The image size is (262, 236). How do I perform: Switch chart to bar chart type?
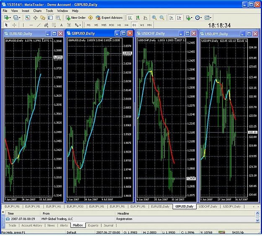[x=130, y=18]
